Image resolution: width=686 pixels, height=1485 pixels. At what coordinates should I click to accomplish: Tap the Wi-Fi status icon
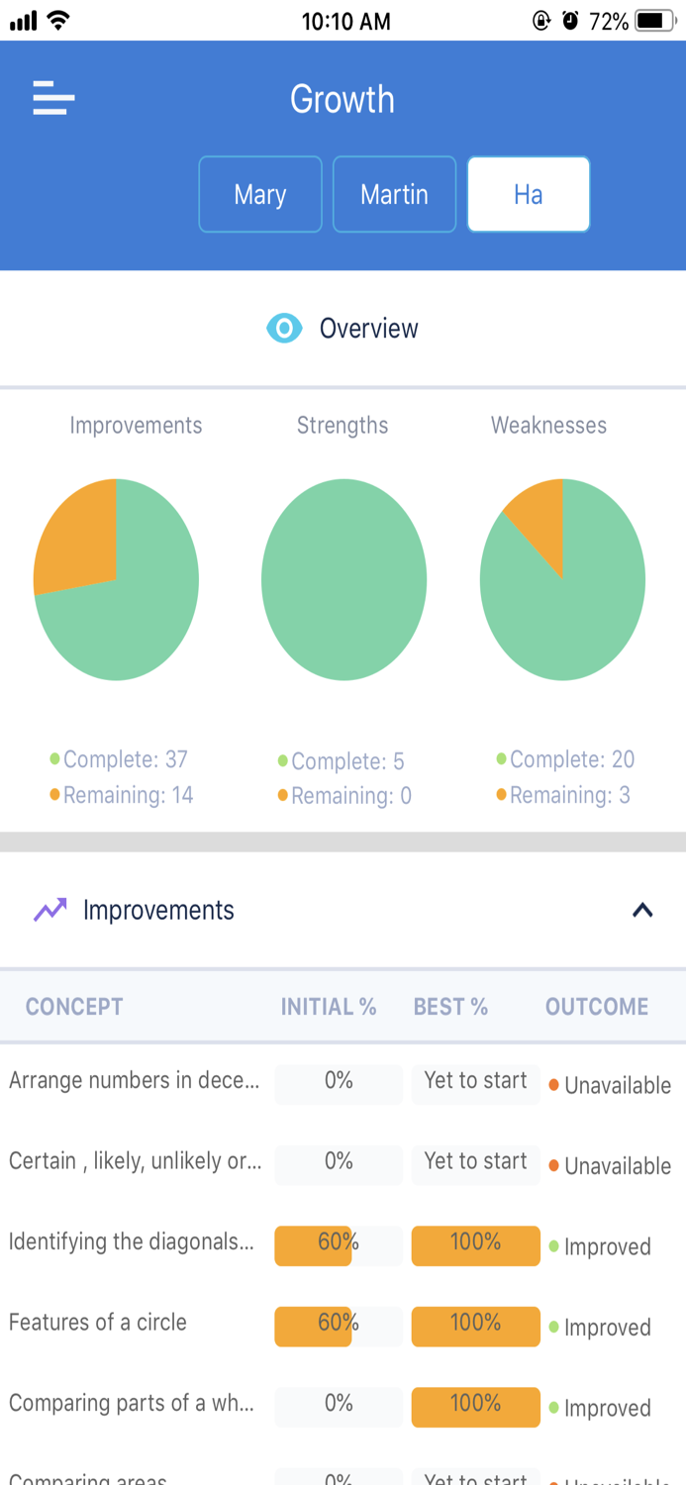point(58,21)
